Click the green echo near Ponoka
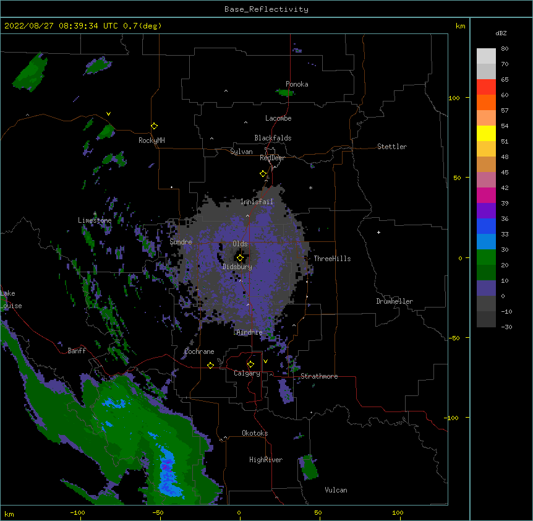533x521 pixels. click(x=284, y=92)
